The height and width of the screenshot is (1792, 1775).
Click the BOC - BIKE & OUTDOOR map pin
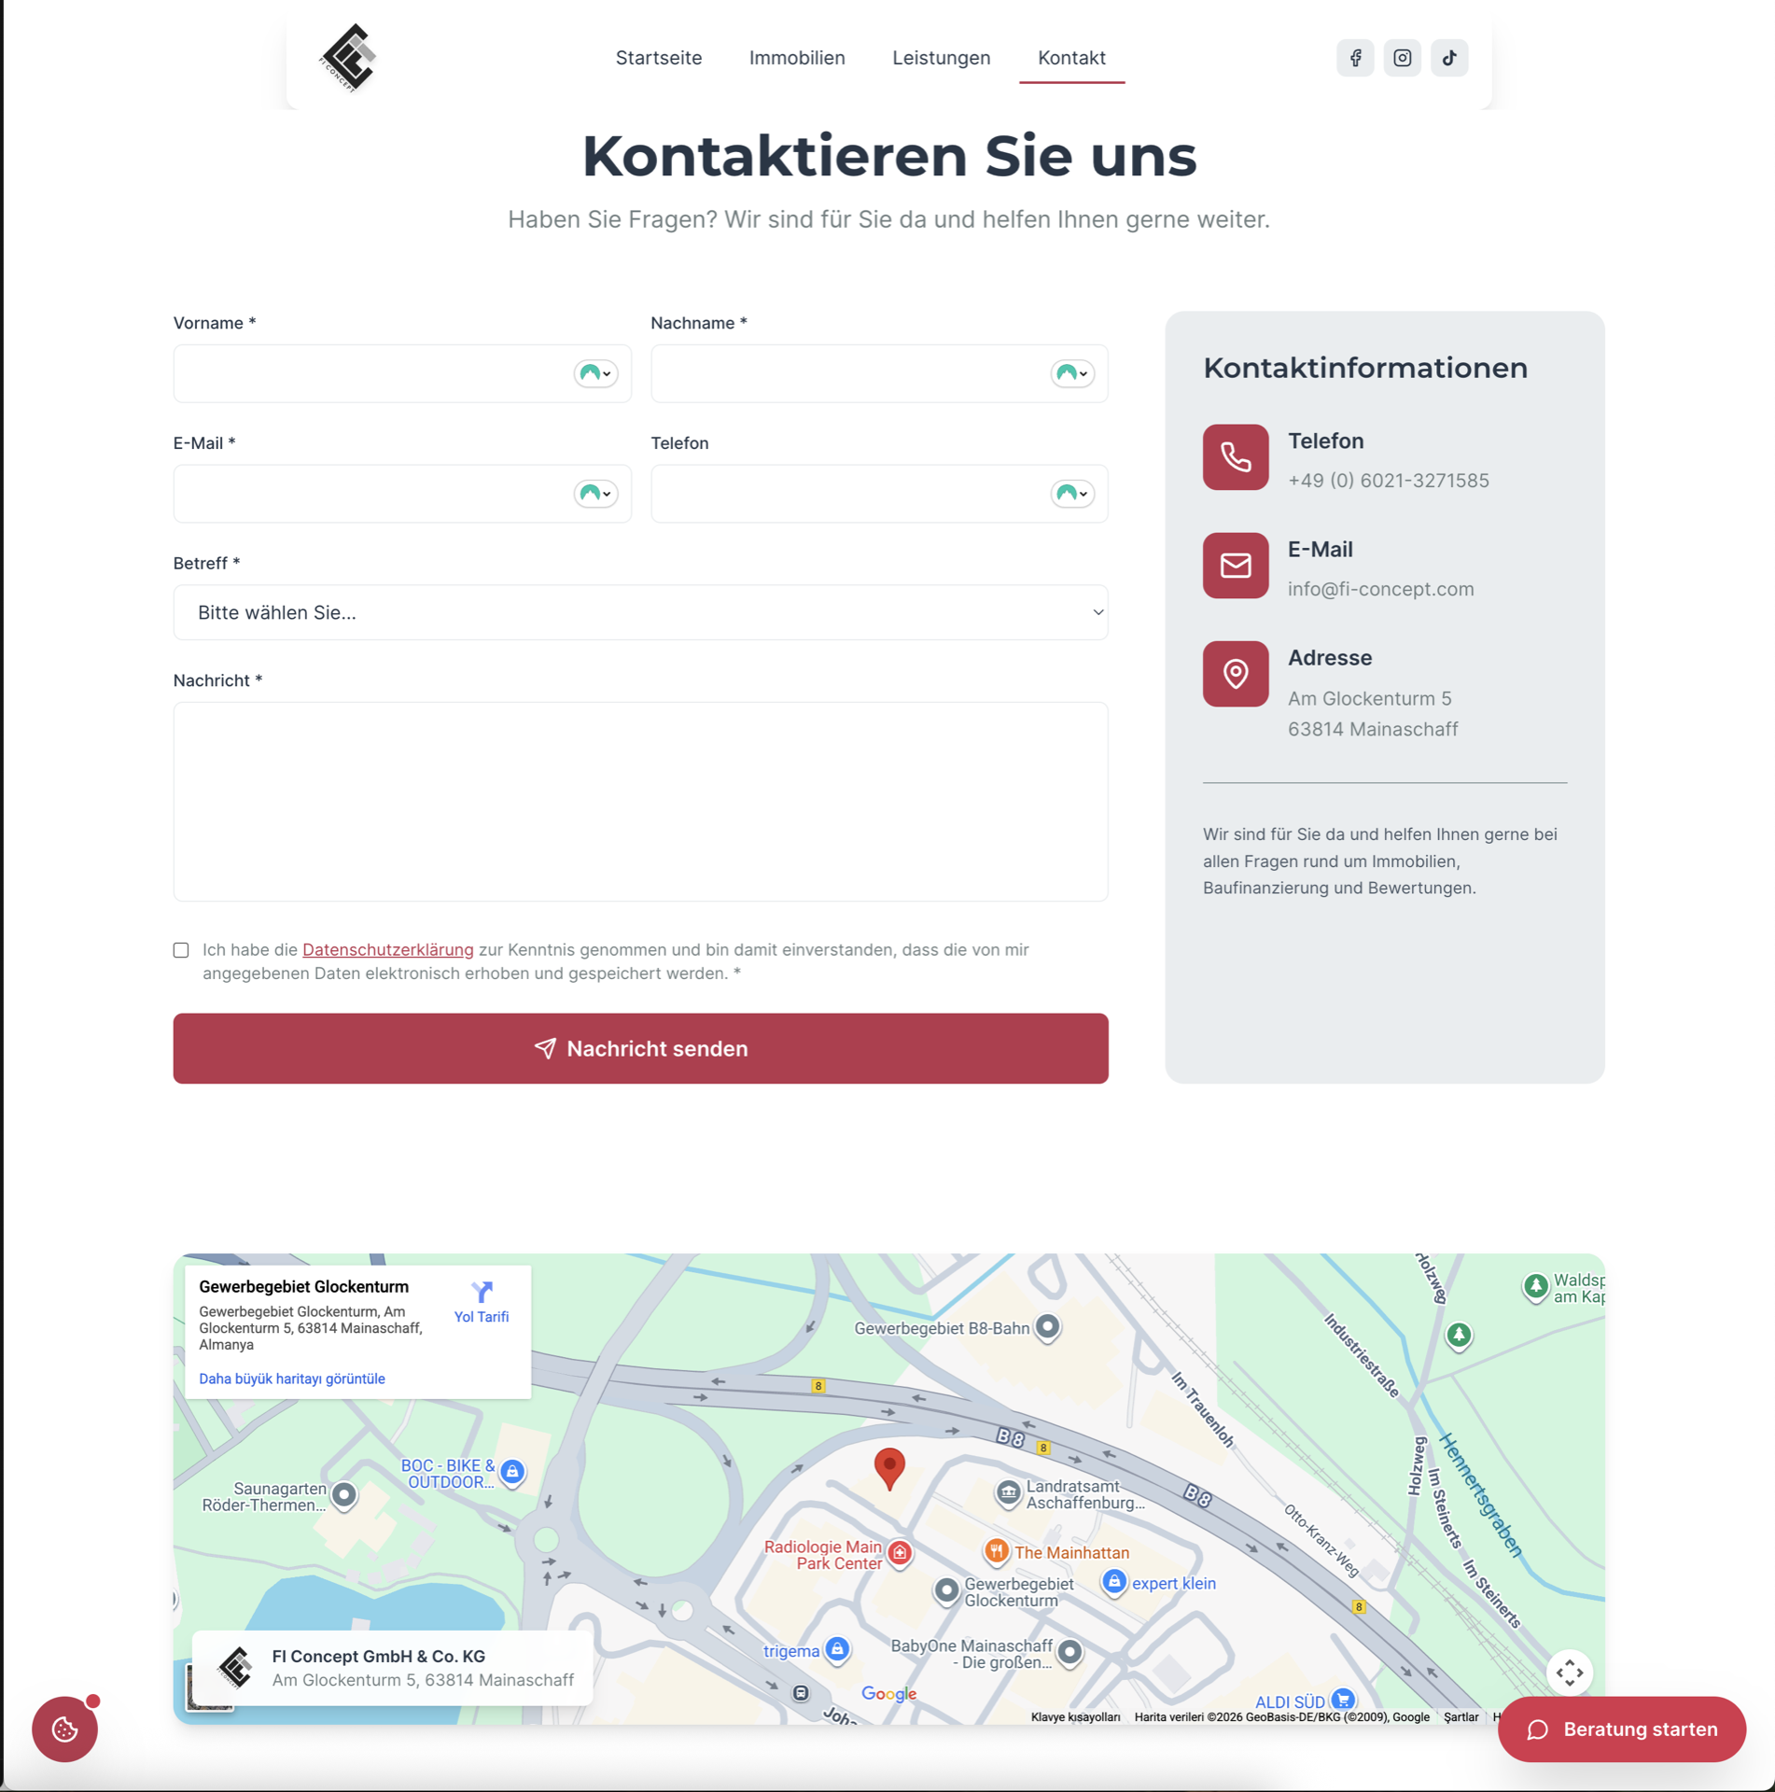click(x=512, y=1473)
